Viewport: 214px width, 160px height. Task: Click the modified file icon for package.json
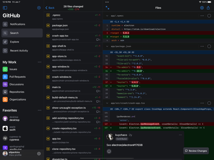coord(48,25)
